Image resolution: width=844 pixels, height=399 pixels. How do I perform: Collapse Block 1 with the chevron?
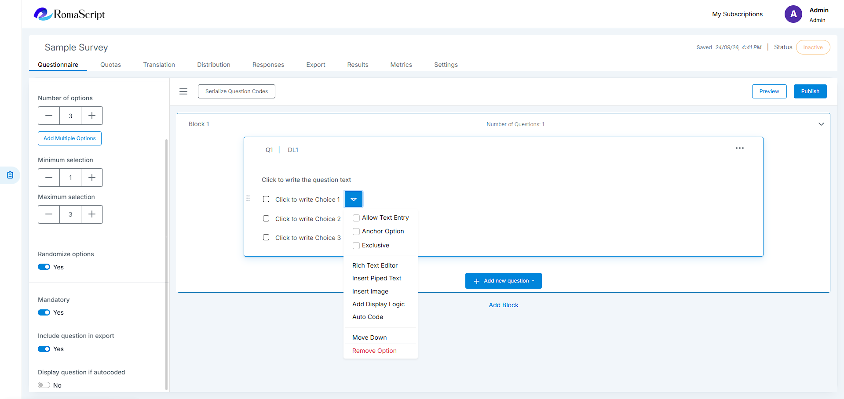coord(821,124)
